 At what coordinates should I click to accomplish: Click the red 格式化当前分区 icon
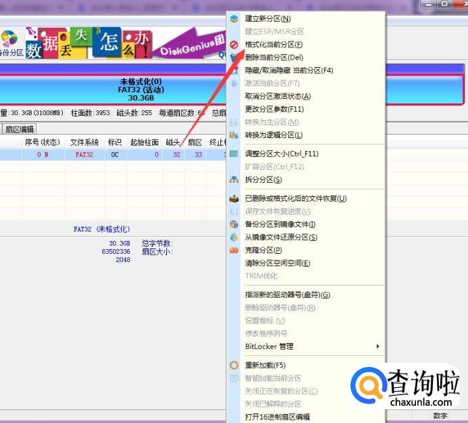pyautogui.click(x=234, y=45)
